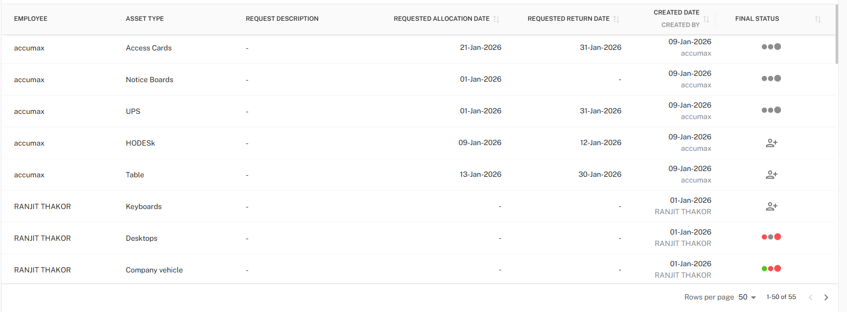Click assign-user icon for Keyboards row
This screenshot has width=847, height=312.
(x=771, y=206)
